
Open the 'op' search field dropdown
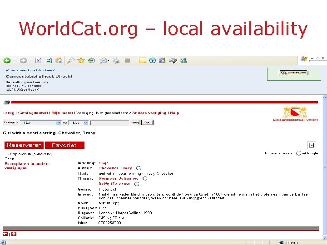pos(79,122)
